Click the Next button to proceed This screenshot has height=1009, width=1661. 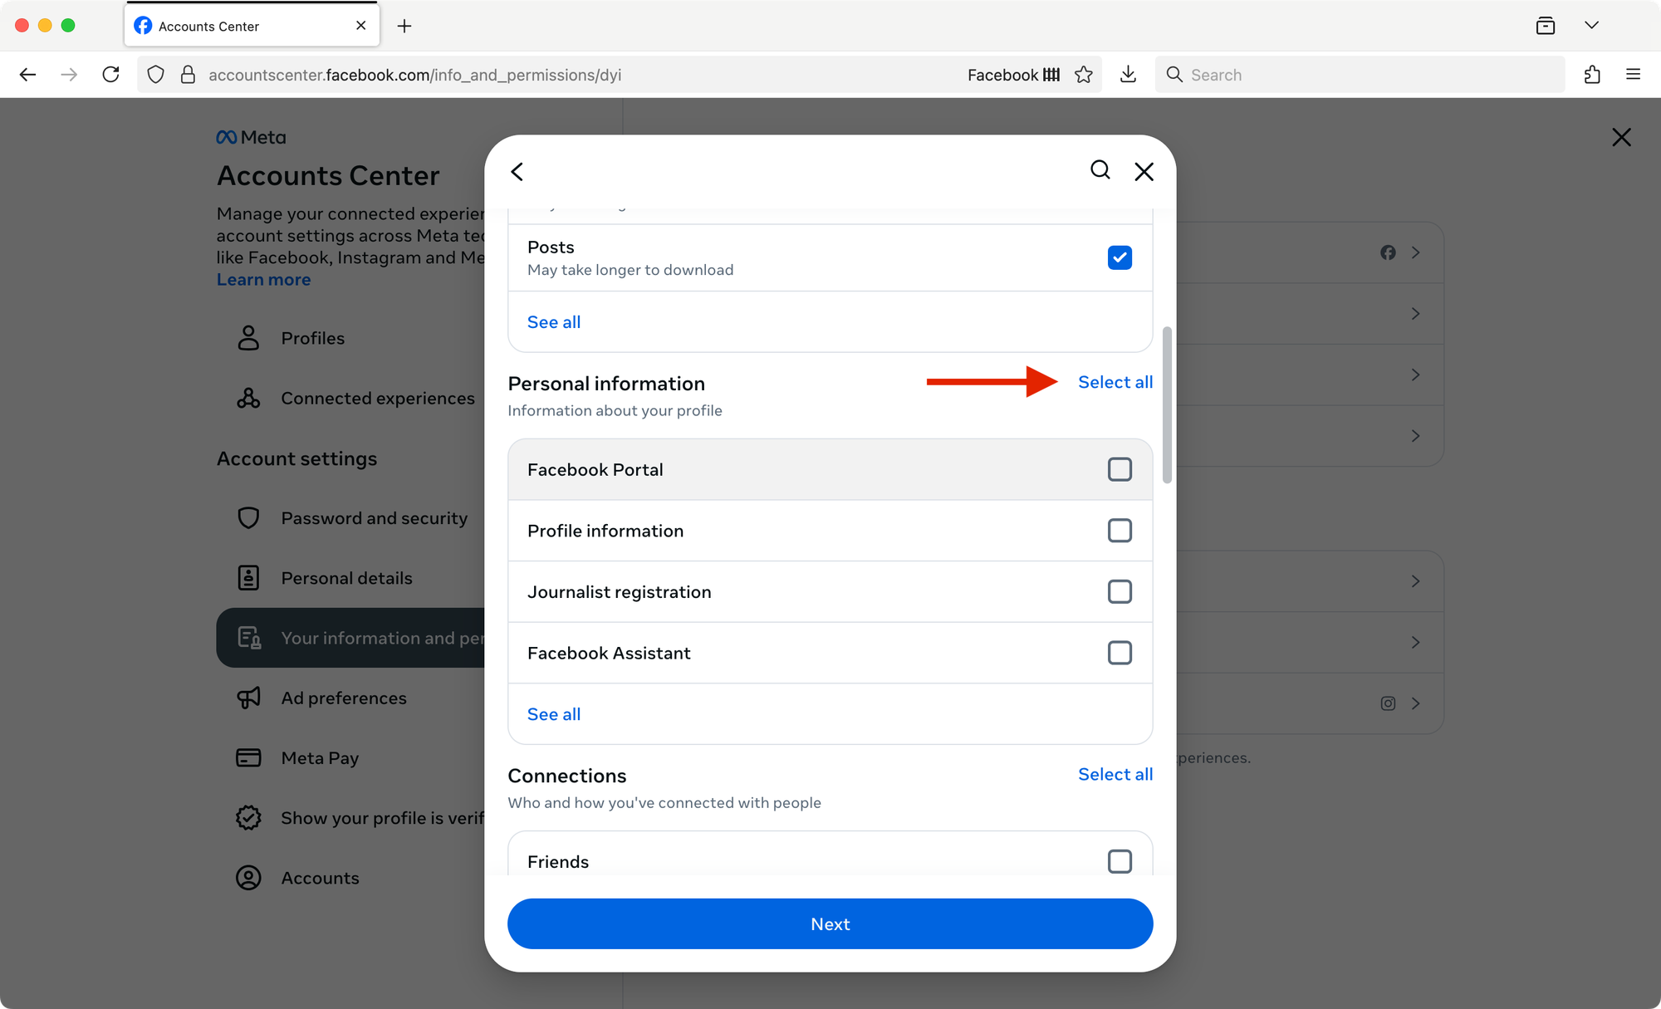point(830,923)
